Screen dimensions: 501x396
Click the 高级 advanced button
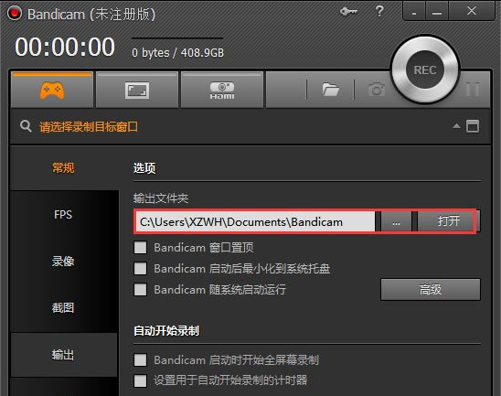(431, 290)
